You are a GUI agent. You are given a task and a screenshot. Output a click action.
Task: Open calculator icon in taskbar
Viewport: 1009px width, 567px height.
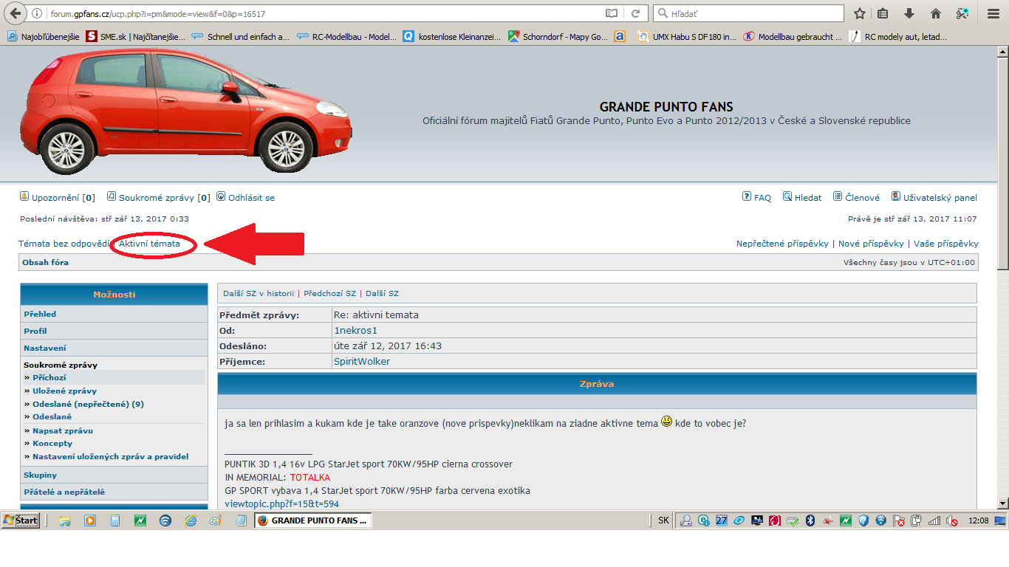(114, 520)
